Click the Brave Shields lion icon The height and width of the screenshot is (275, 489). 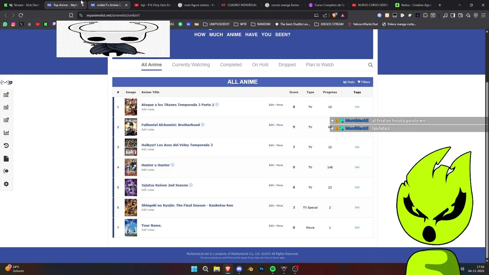335,15
